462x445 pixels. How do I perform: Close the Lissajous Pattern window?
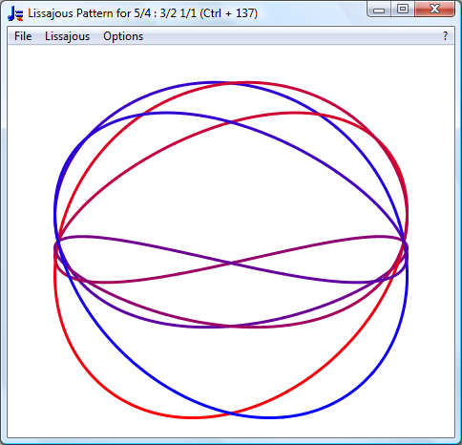pos(434,9)
